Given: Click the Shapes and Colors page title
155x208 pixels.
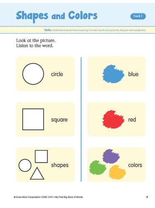Looking at the screenshot, I should [x=57, y=16].
